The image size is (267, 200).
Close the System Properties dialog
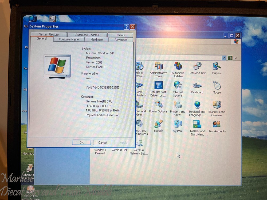(x=132, y=27)
